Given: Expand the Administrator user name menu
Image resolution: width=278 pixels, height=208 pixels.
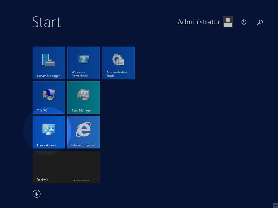Looking at the screenshot, I should 199,22.
